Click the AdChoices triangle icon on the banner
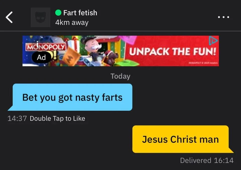This screenshot has width=241, height=170. click(x=213, y=41)
